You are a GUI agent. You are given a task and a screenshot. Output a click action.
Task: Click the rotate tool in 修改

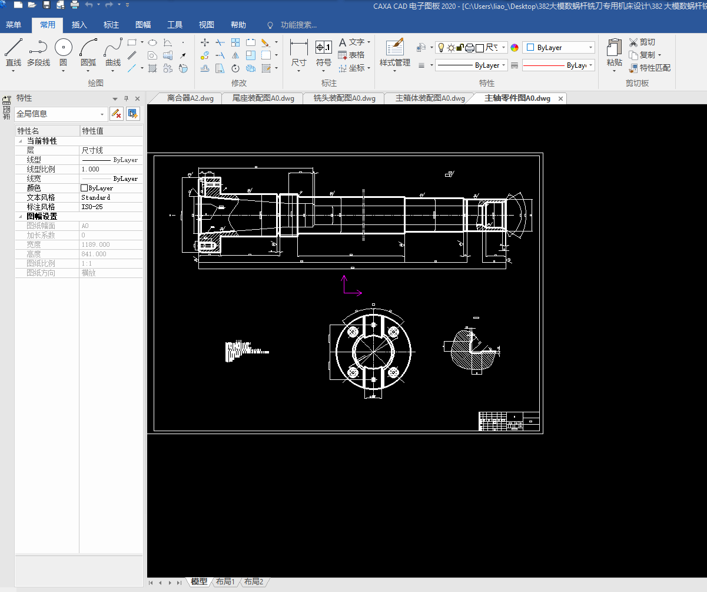click(x=235, y=68)
